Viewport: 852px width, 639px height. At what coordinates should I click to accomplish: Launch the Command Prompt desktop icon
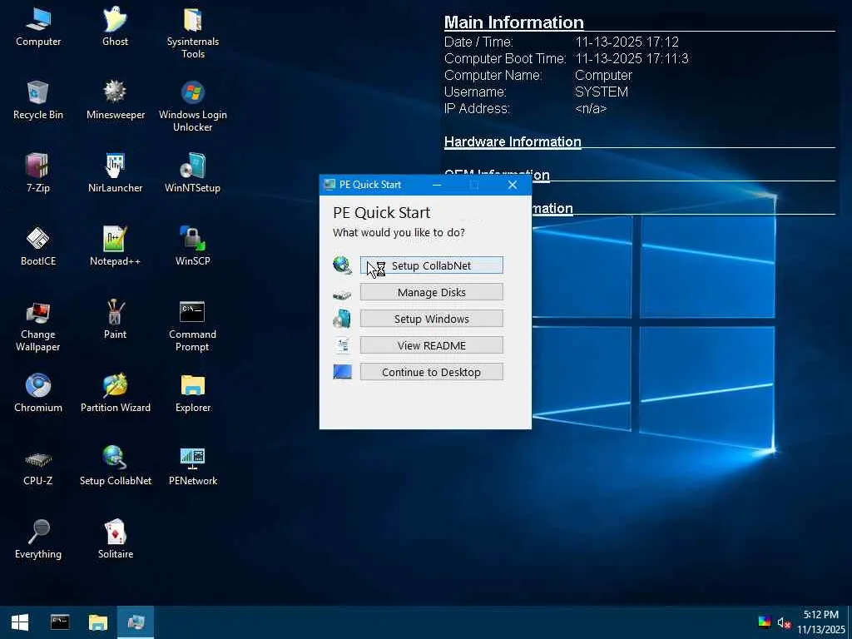pos(193,326)
